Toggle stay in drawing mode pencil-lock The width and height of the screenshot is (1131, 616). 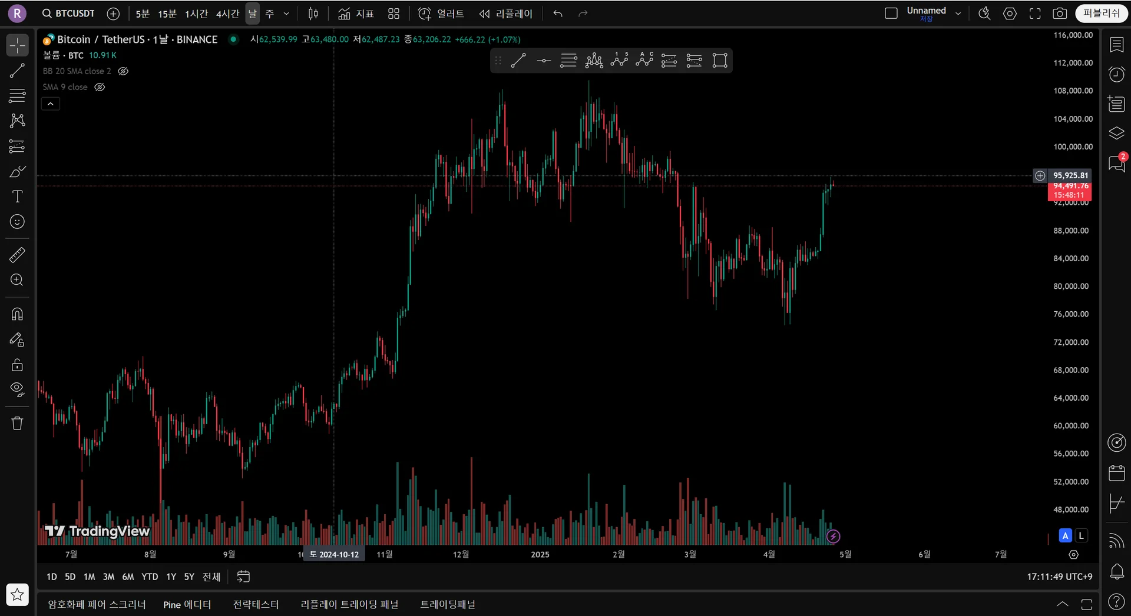[17, 339]
